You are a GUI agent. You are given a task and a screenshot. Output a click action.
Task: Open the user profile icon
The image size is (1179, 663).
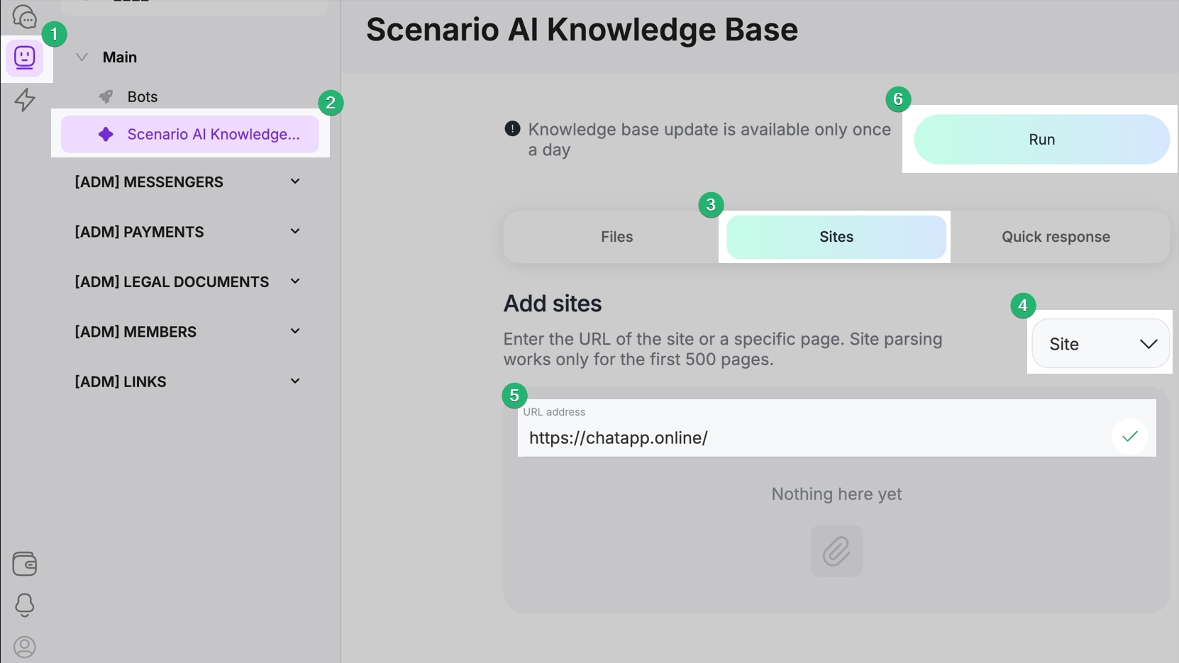pos(25,647)
